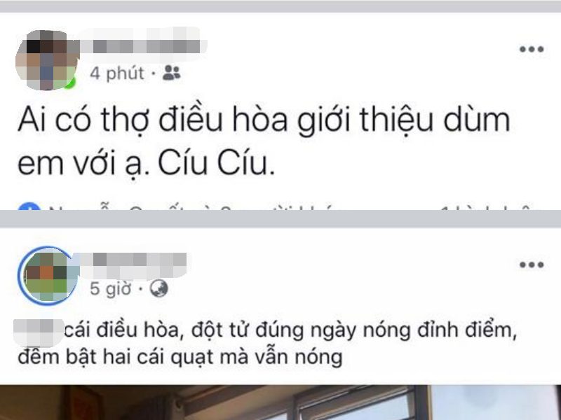
Task: Open the photo attached to the second post
Action: 280,402
